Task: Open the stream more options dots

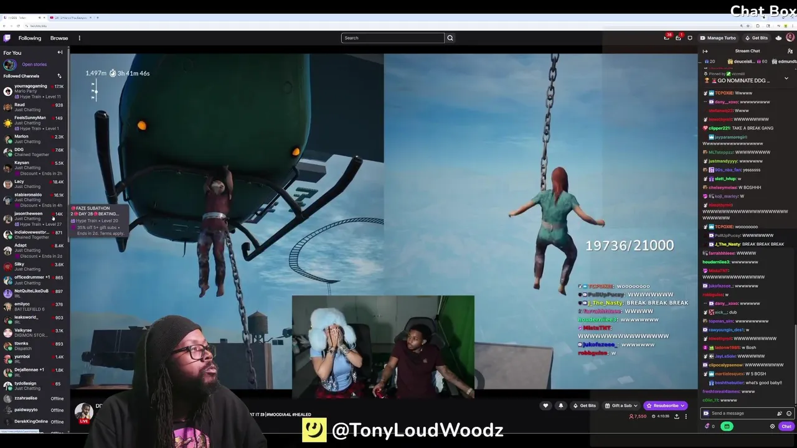Action: pyautogui.click(x=686, y=416)
